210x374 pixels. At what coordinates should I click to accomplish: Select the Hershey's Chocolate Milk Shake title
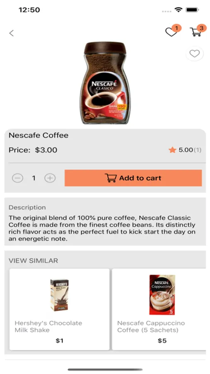48,327
